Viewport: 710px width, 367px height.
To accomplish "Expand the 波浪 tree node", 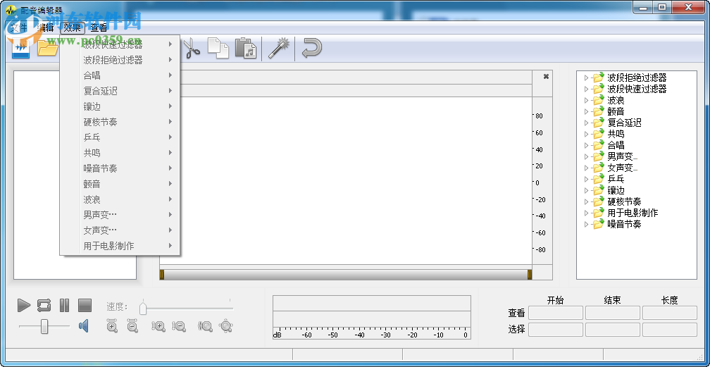I will pyautogui.click(x=587, y=101).
